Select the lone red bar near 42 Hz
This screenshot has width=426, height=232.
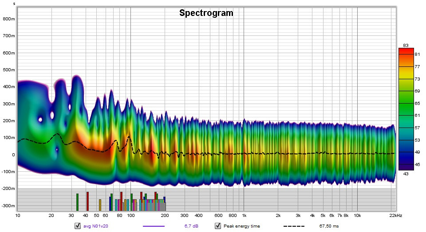coord(87,201)
